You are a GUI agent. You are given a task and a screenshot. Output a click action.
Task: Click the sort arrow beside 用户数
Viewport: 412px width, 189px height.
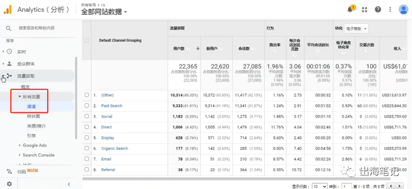tap(198, 48)
